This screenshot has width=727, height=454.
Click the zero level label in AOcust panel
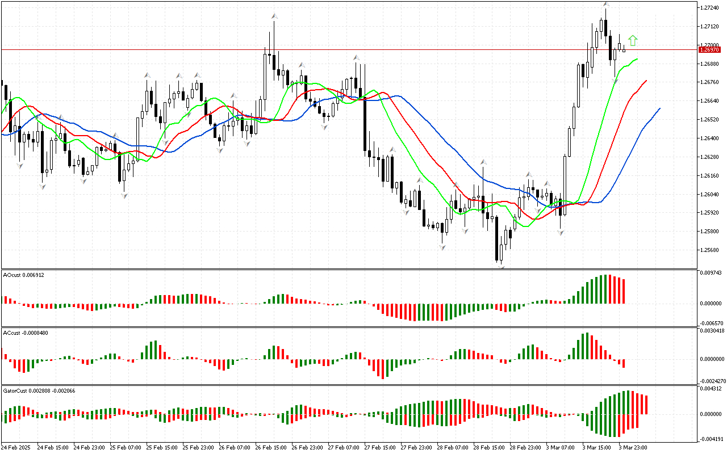[x=711, y=304]
